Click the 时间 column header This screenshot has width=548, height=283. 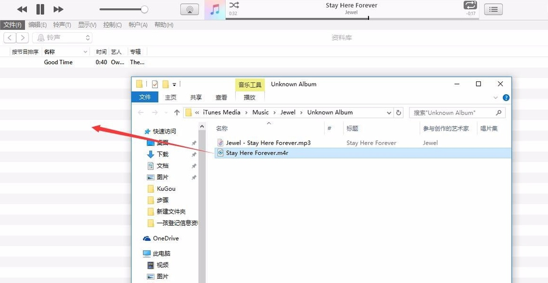coord(101,51)
